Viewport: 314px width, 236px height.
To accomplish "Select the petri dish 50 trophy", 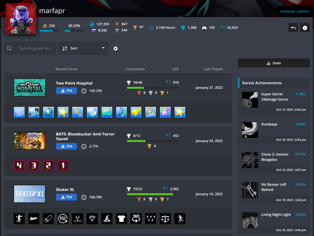I will (92, 112).
